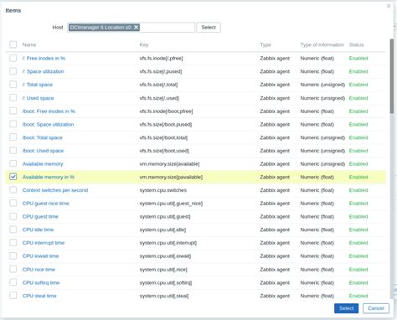The height and width of the screenshot is (320, 397).
Task: Click the 'system.cpu.util[,steal]' key text
Action: click(x=164, y=296)
